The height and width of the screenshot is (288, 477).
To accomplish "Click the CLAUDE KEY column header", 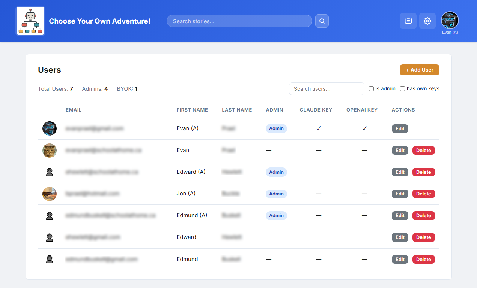I will click(316, 110).
